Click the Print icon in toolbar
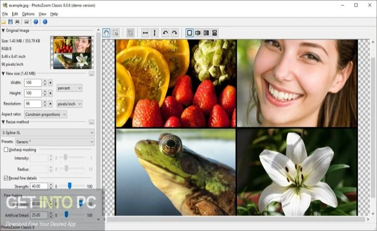The image size is (377, 231). (x=17, y=22)
